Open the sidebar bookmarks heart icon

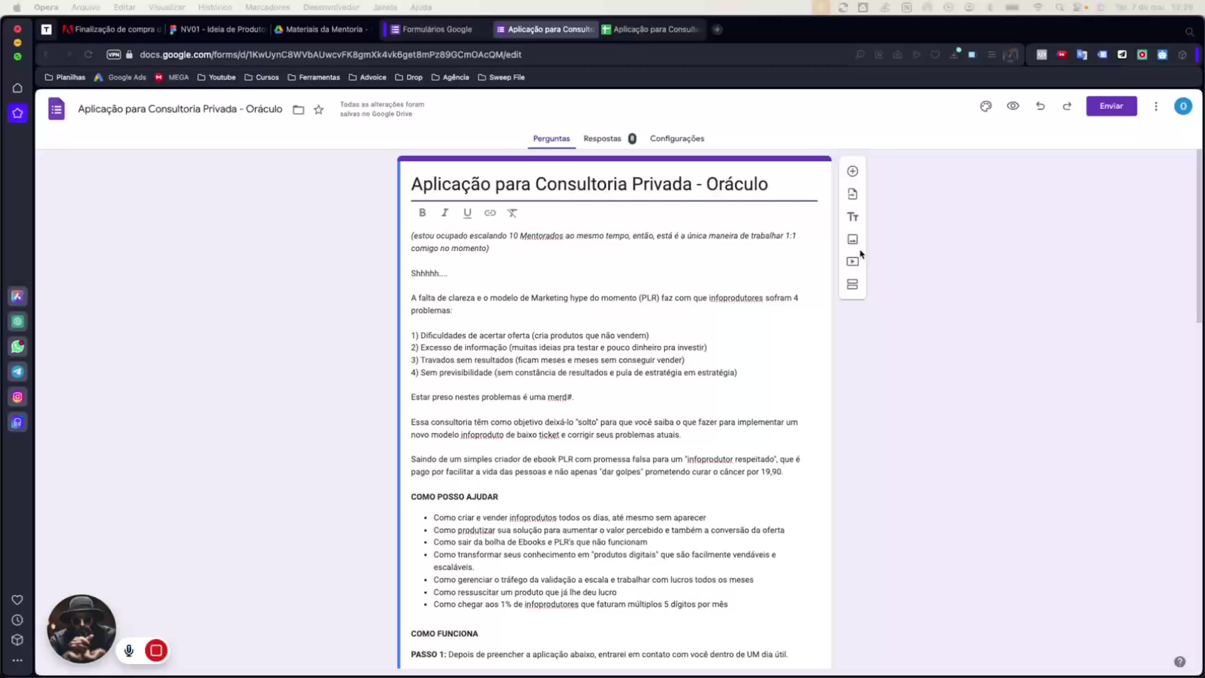pos(17,600)
